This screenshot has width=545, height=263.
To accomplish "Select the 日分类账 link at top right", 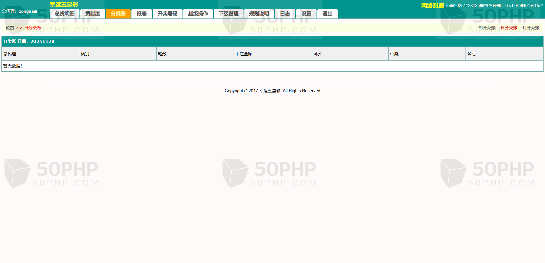I will [x=509, y=28].
